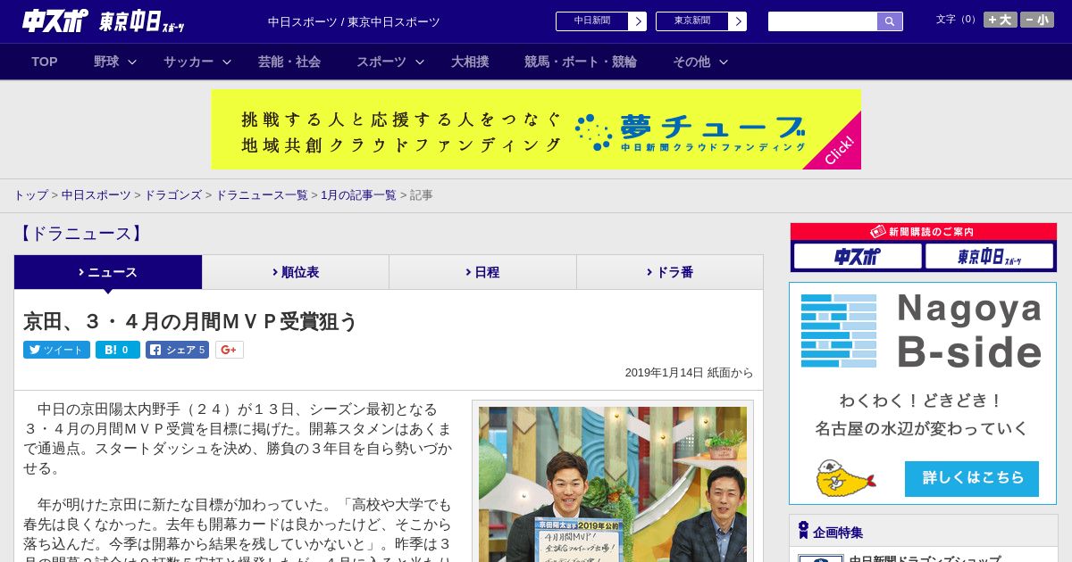Open 芸能・社会 section

click(289, 62)
